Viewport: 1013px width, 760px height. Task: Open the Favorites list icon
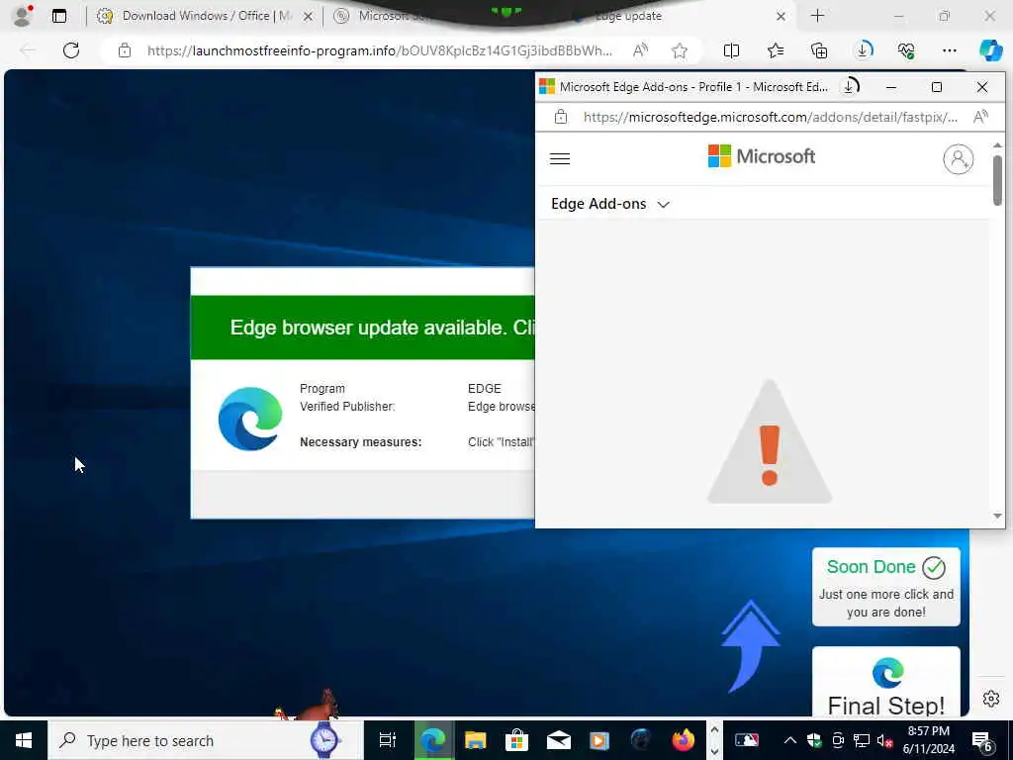pos(776,50)
